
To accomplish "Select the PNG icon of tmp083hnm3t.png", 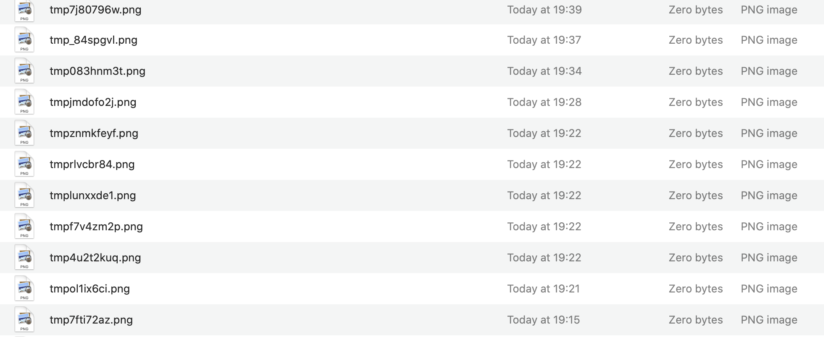I will (x=24, y=71).
